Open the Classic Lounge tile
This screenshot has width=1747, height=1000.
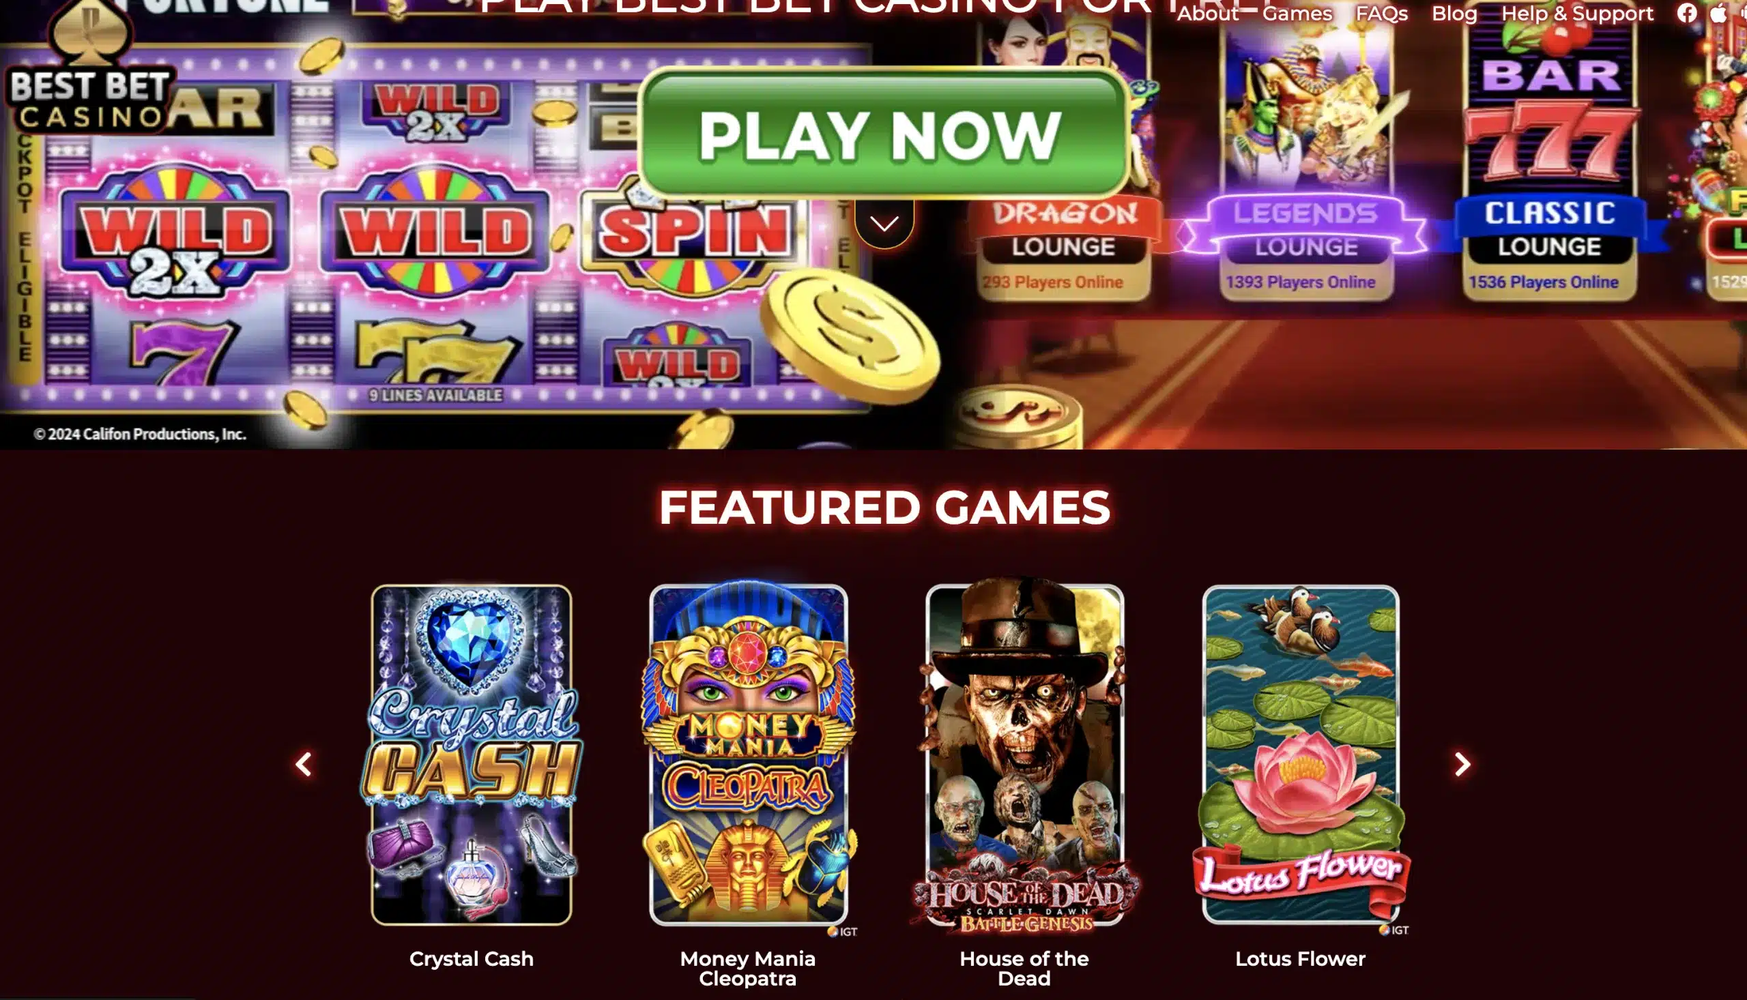(x=1549, y=155)
